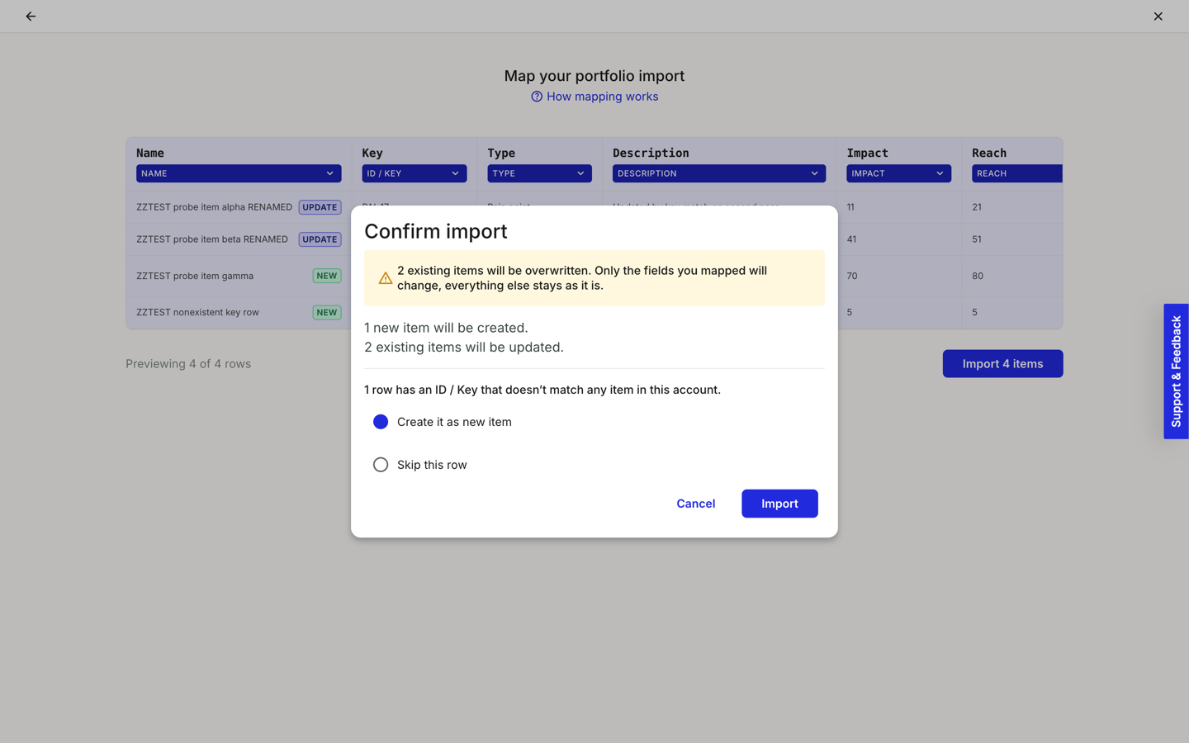Click 'ZZTEST probe item gamma' cell

pos(195,276)
